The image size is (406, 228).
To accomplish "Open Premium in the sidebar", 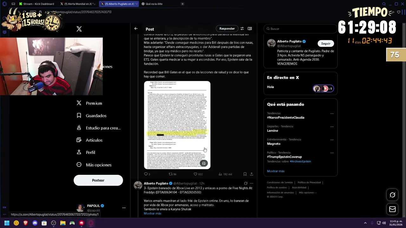I will tap(89, 103).
